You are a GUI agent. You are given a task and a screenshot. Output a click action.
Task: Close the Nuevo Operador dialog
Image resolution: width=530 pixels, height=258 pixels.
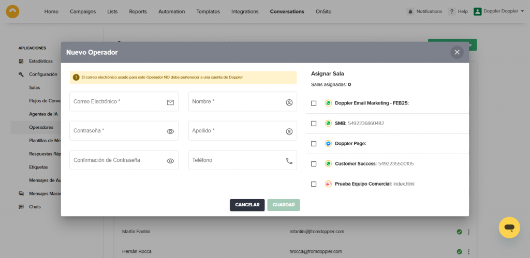coord(457,52)
